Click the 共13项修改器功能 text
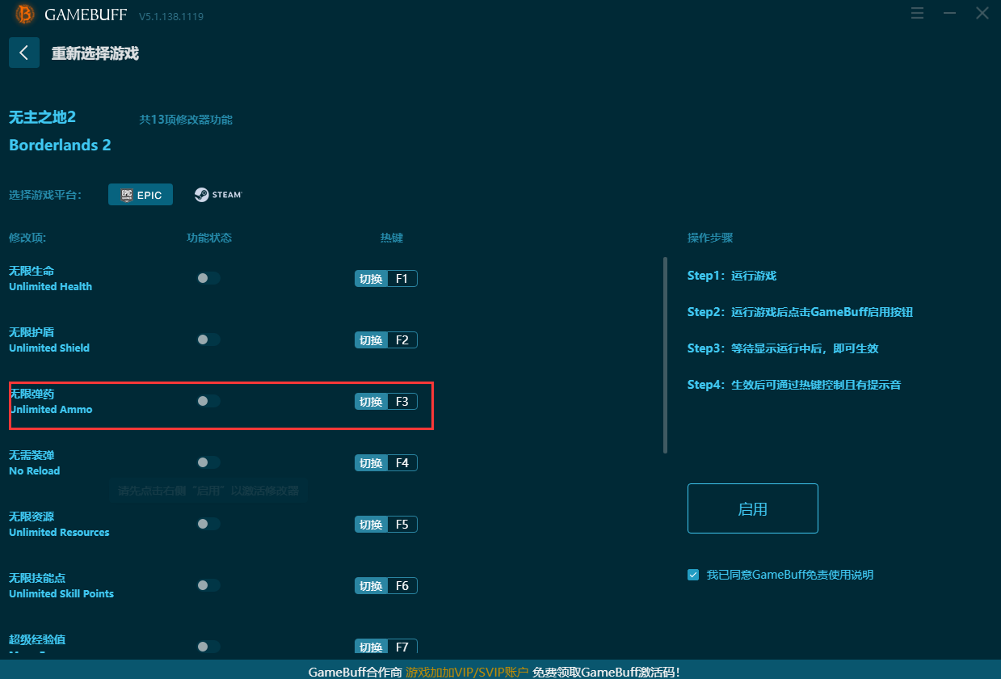This screenshot has height=679, width=1001. coord(186,120)
